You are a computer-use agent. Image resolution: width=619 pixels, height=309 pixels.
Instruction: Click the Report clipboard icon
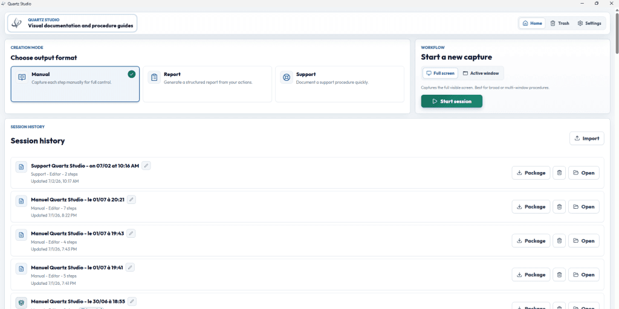tap(154, 77)
